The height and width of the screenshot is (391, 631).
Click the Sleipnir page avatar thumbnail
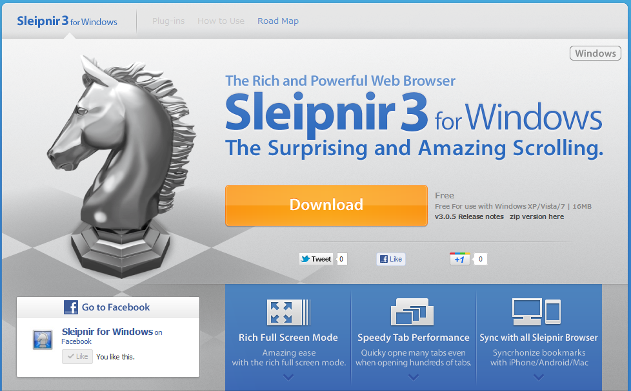click(x=43, y=340)
